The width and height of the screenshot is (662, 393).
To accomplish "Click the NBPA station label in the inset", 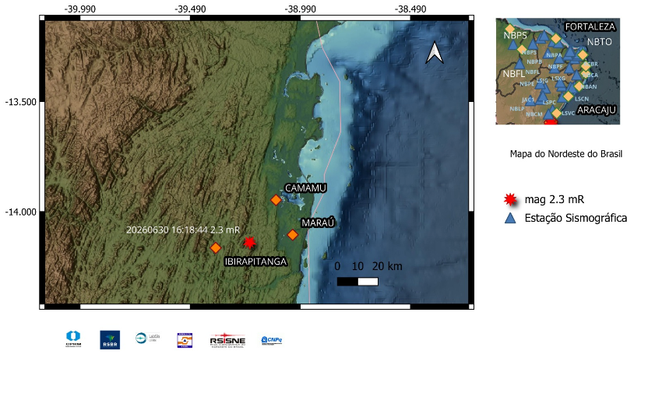I will (554, 55).
